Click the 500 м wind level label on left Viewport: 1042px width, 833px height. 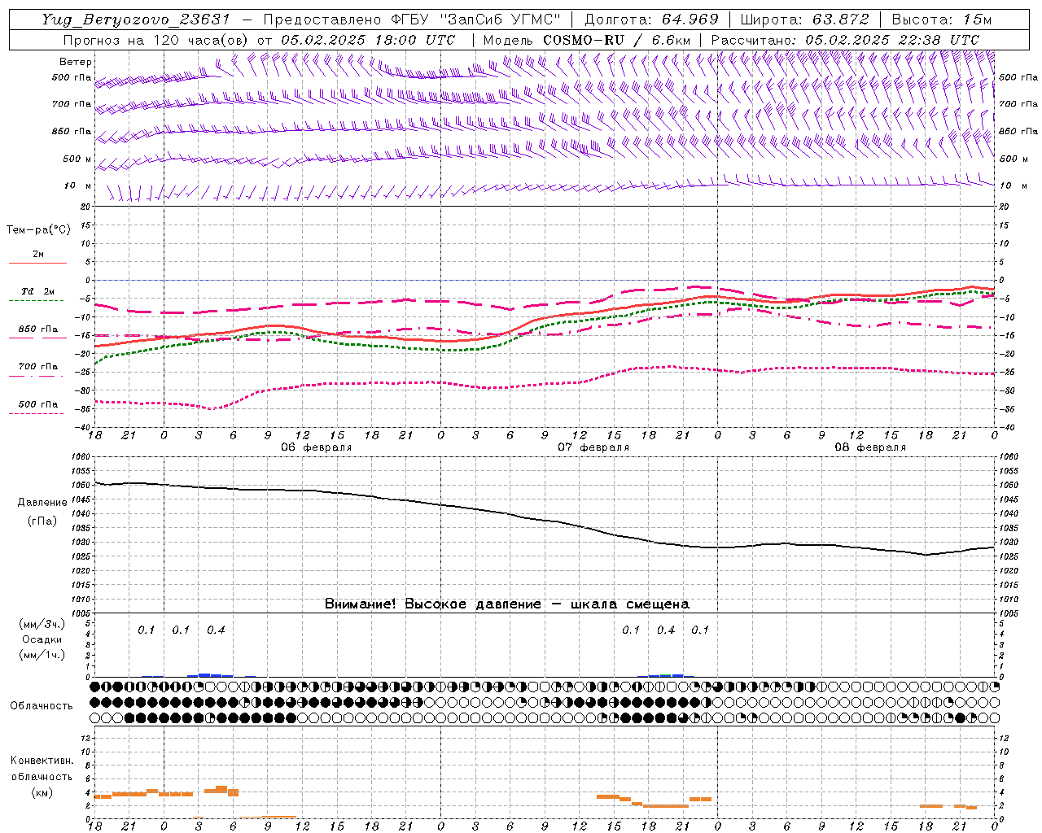[77, 159]
